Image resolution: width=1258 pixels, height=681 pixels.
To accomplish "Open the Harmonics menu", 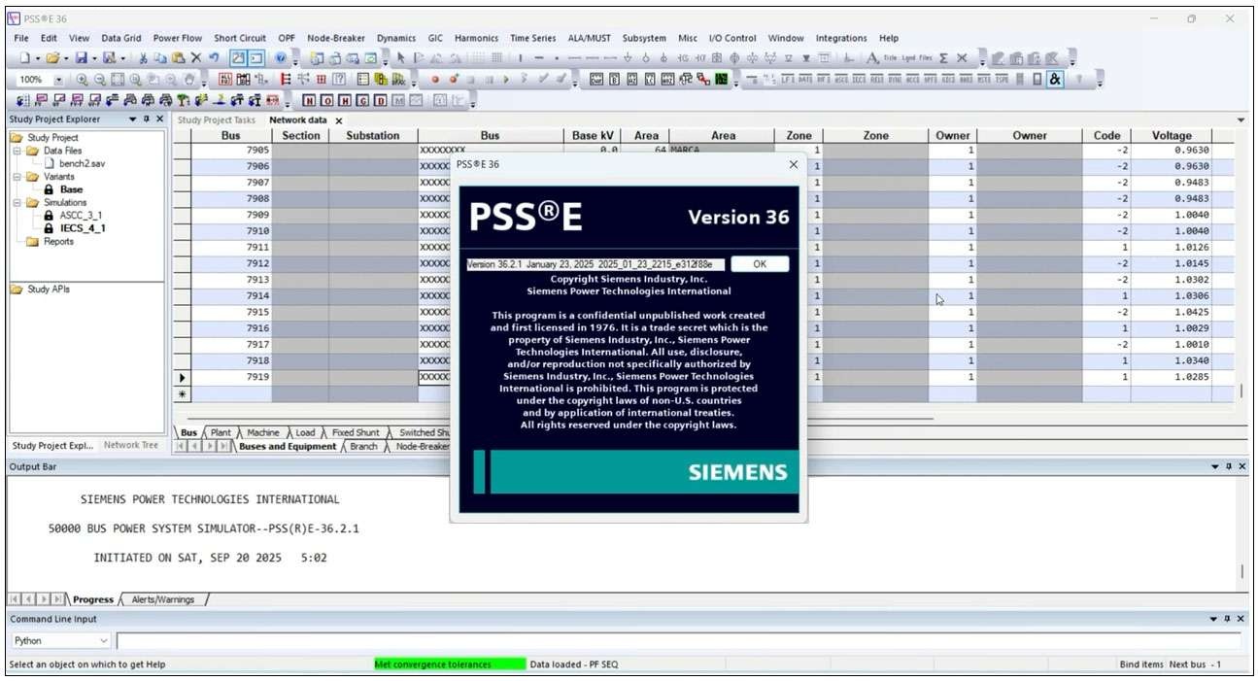I will 476,38.
